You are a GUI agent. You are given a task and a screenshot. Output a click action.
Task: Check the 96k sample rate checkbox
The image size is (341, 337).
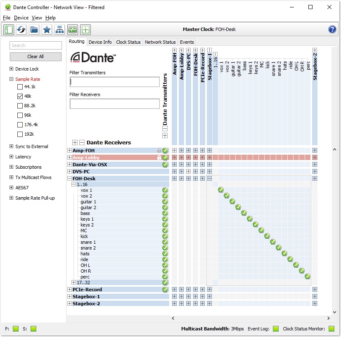(x=20, y=115)
